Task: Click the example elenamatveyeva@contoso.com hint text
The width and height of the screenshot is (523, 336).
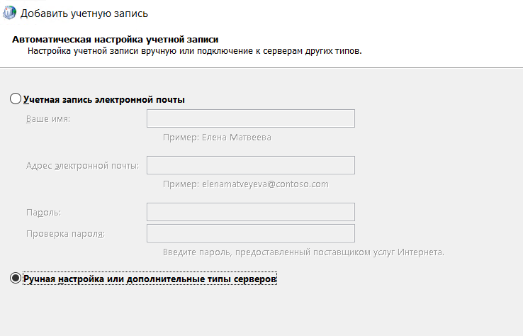Action: coord(245,184)
